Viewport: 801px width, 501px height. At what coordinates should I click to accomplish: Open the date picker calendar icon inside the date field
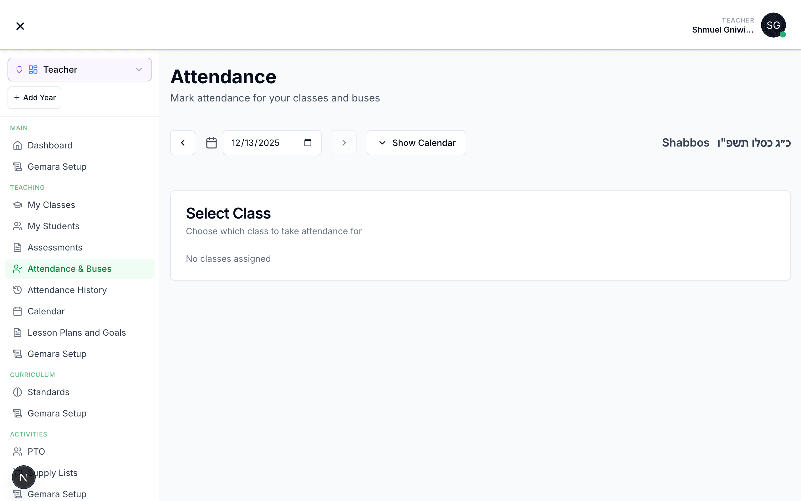coord(308,143)
